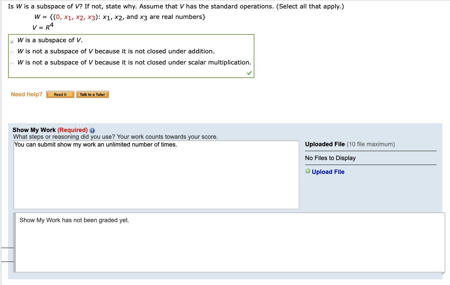
Task: Check the "not closed under scalar multiplication" option
Action: click(12, 64)
